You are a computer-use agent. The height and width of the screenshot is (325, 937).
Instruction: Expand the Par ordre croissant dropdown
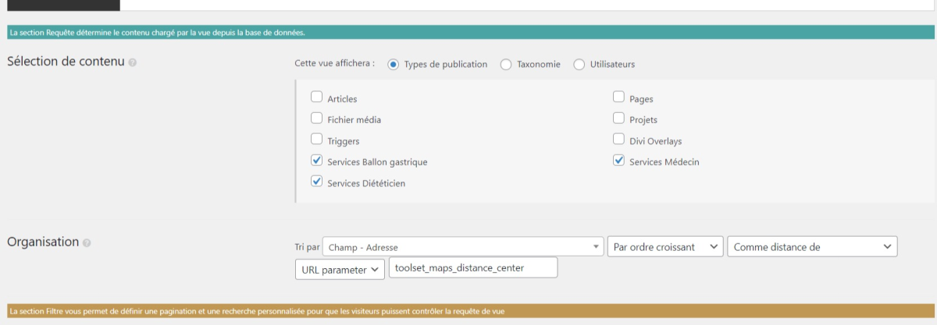pyautogui.click(x=664, y=247)
